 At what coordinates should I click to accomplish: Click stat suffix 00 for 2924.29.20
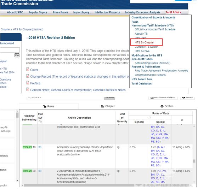tap(40, 171)
